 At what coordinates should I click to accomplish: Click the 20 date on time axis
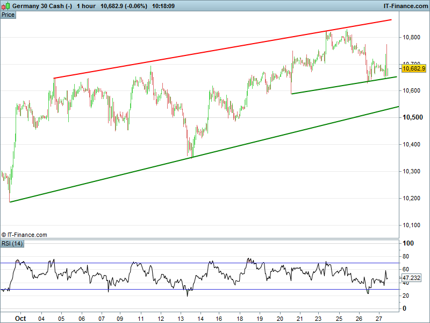[280, 319]
